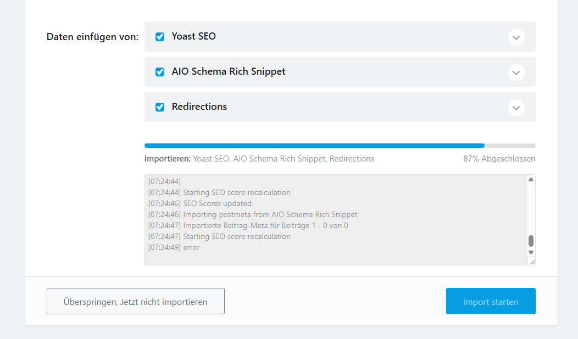Uncheck the Yoast SEO checkbox

click(x=160, y=37)
